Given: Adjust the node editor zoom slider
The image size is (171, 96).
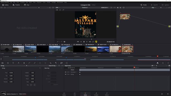Looking at the screenshot, I should pos(161,8).
